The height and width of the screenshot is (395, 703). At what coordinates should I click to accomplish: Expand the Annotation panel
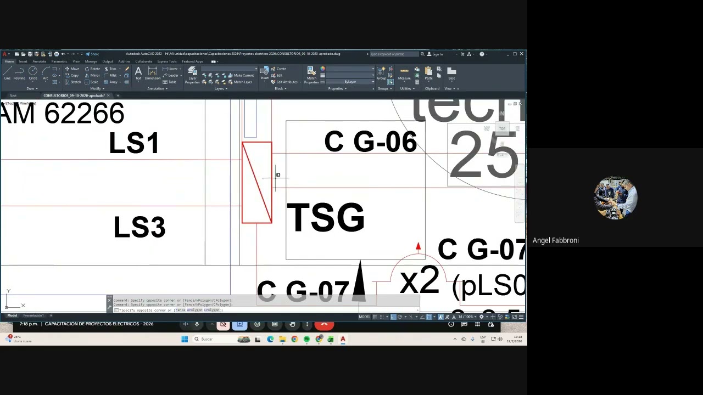tap(157, 88)
